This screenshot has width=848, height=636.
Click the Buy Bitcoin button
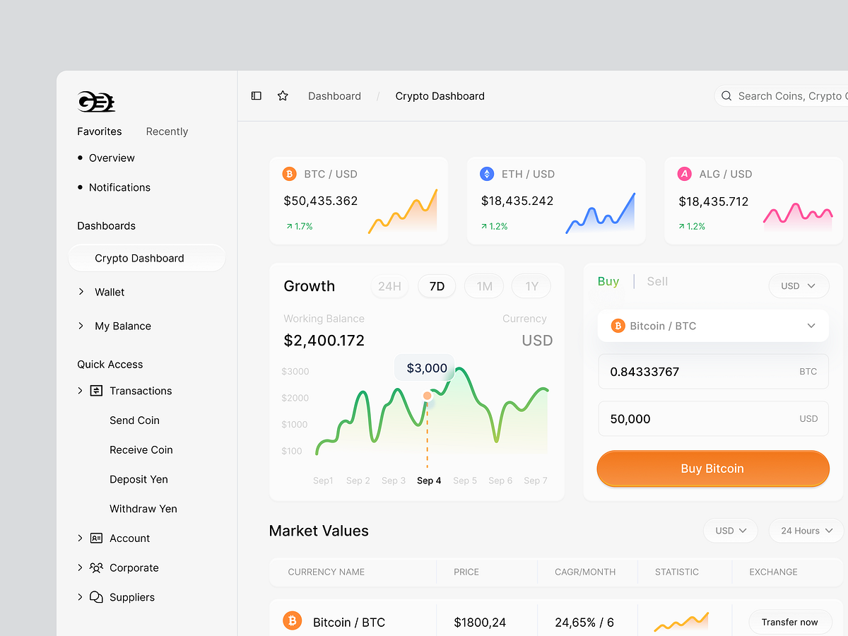click(x=712, y=469)
